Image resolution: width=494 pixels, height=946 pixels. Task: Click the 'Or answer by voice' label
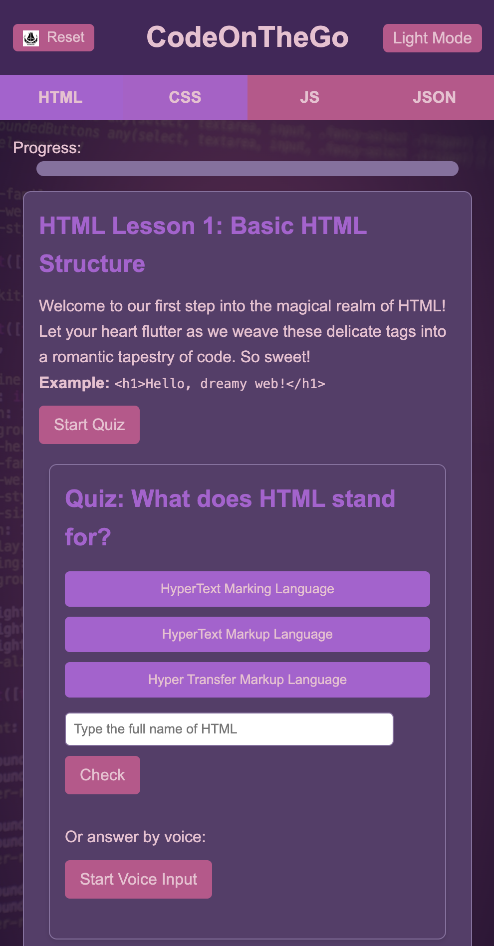136,837
